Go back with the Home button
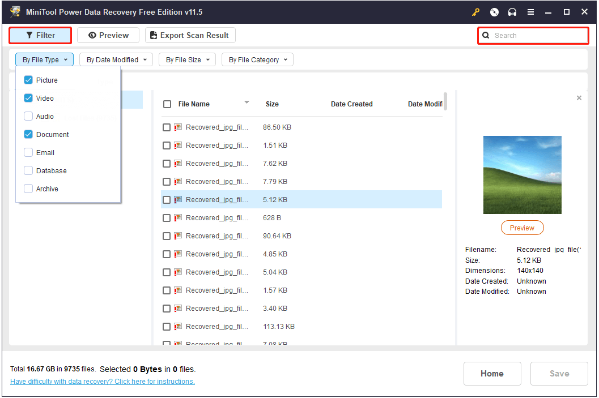This screenshot has height=398, width=599. (x=492, y=374)
